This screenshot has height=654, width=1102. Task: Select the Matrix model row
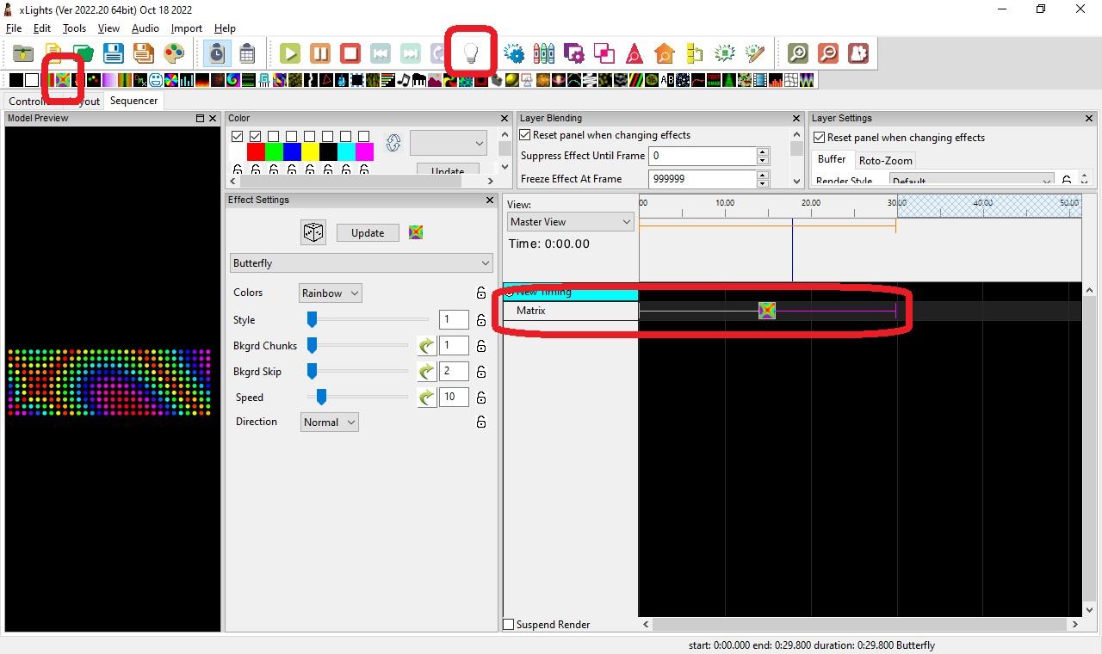[x=570, y=311]
